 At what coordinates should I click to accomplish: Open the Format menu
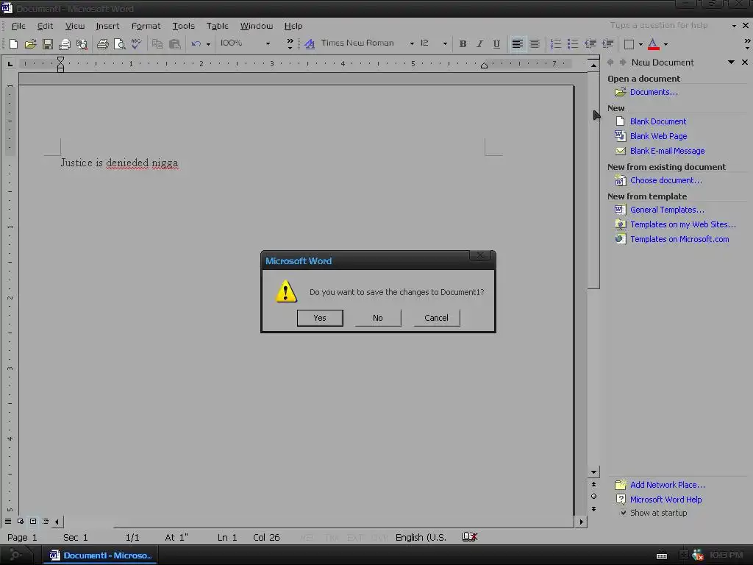tap(146, 26)
